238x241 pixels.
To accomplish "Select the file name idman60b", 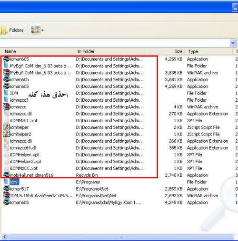I will tap(20, 79).
